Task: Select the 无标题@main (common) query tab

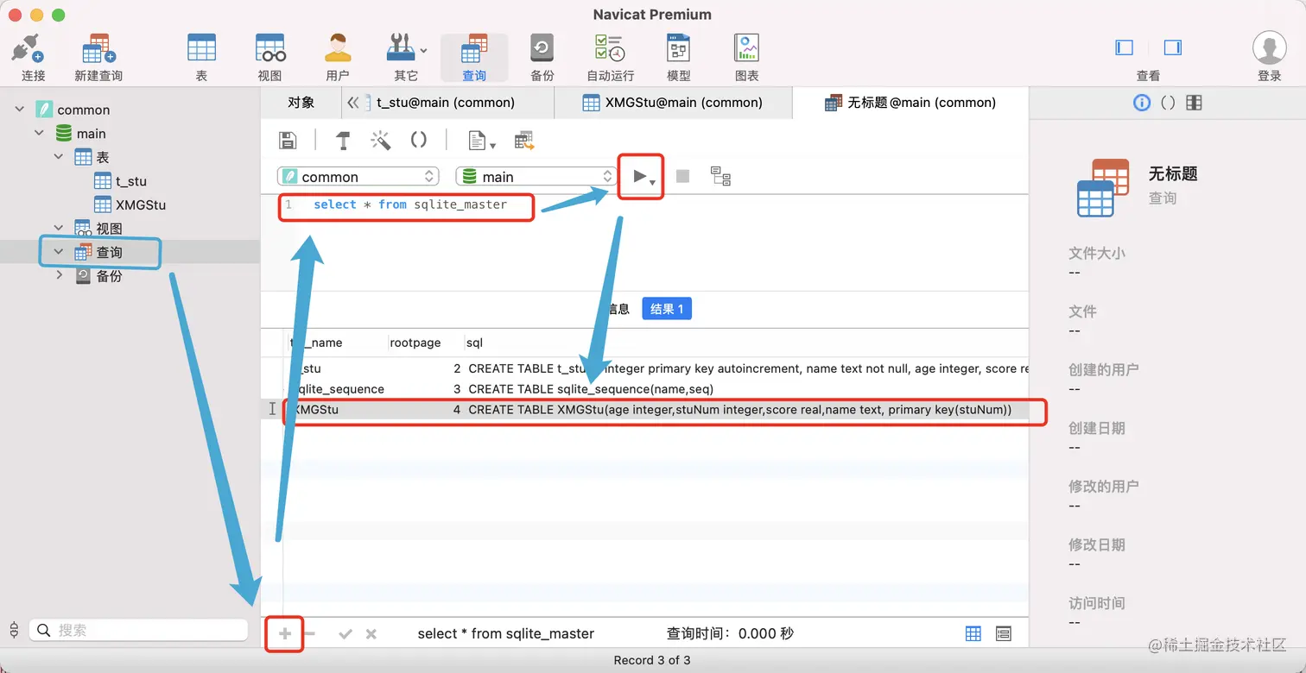Action: 910,103
